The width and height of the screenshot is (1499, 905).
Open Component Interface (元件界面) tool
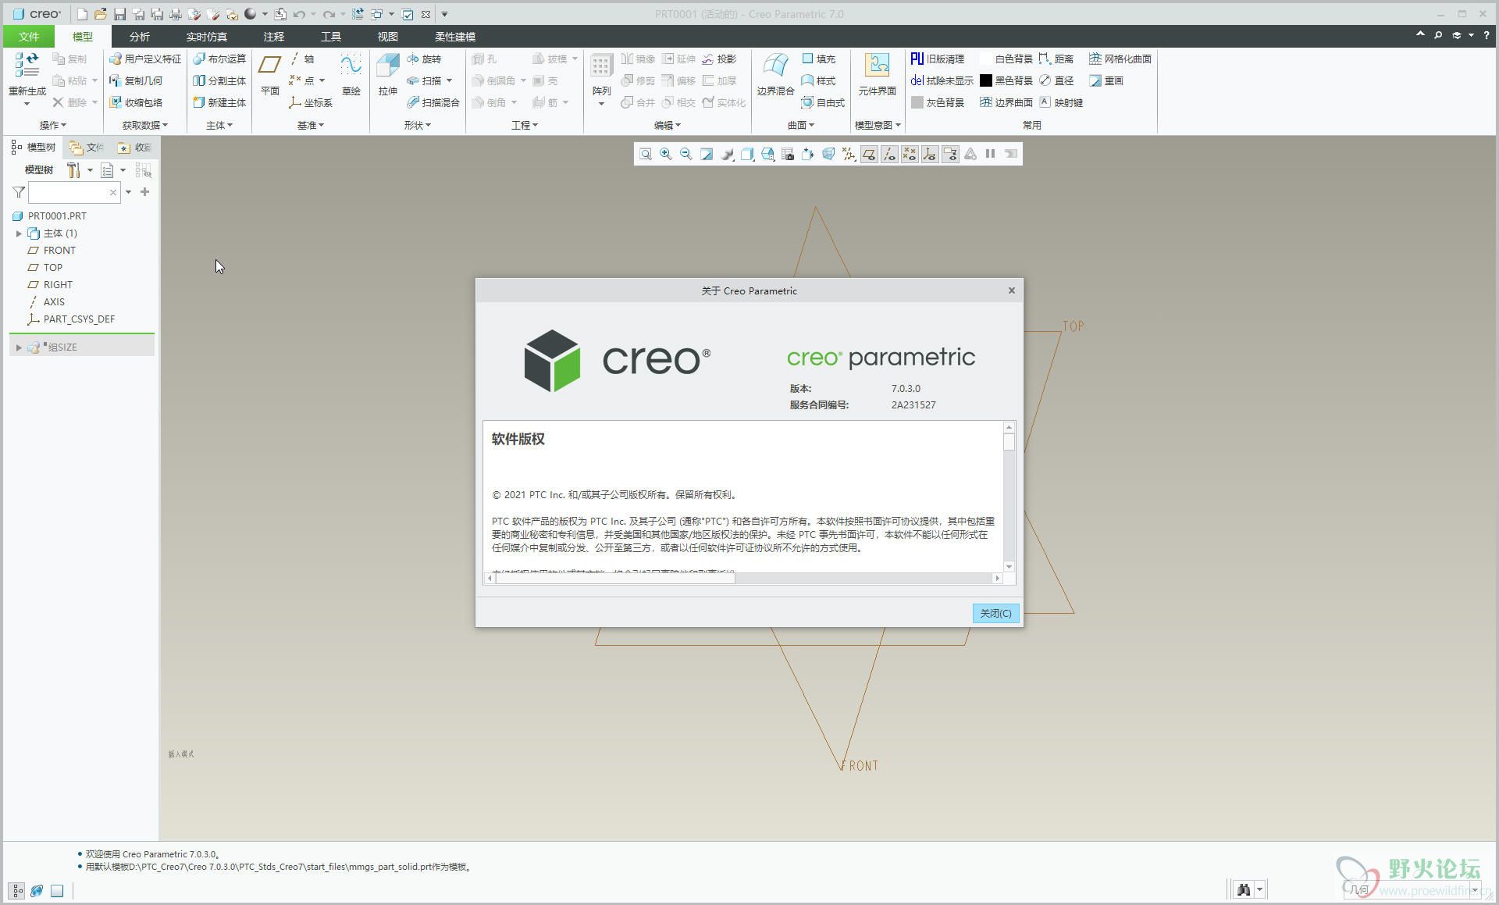(x=877, y=75)
